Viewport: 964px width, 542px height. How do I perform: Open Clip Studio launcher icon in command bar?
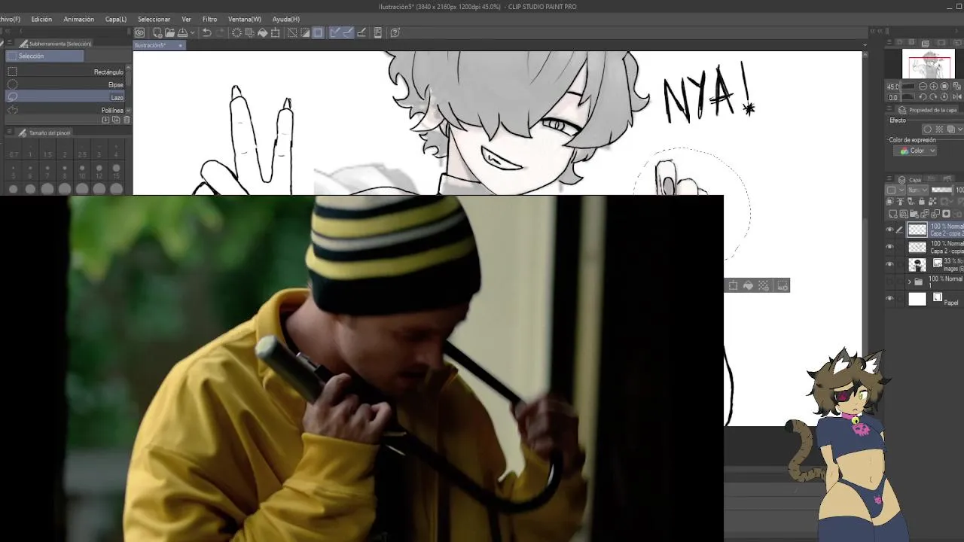(x=139, y=32)
